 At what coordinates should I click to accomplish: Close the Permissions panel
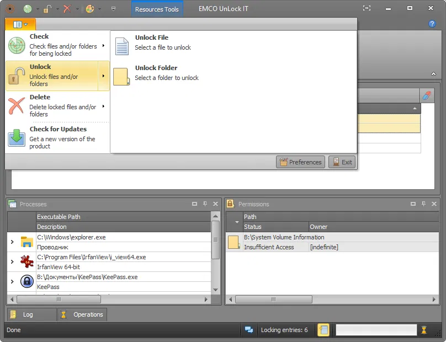(434, 204)
